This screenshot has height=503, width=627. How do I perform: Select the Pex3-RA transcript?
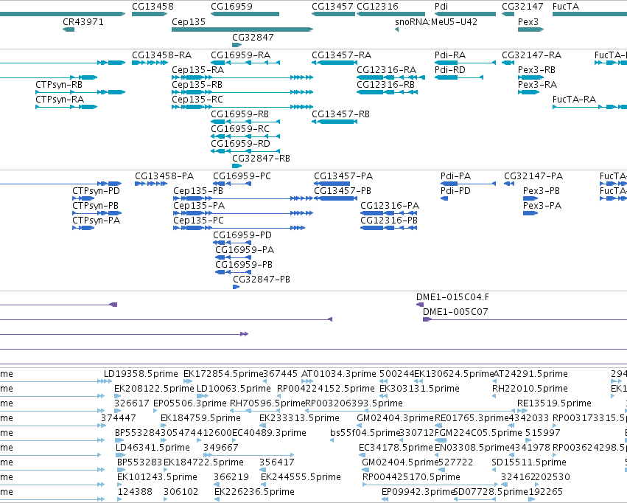[528, 92]
